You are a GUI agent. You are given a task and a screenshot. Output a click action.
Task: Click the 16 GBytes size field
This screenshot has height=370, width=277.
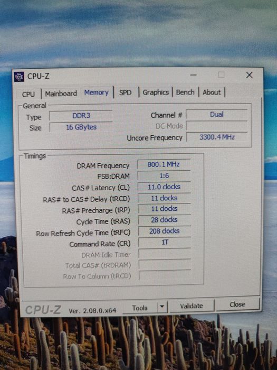(x=81, y=127)
